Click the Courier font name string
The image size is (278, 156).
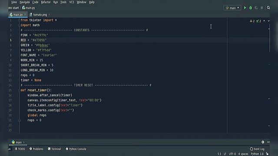pyautogui.click(x=49, y=55)
